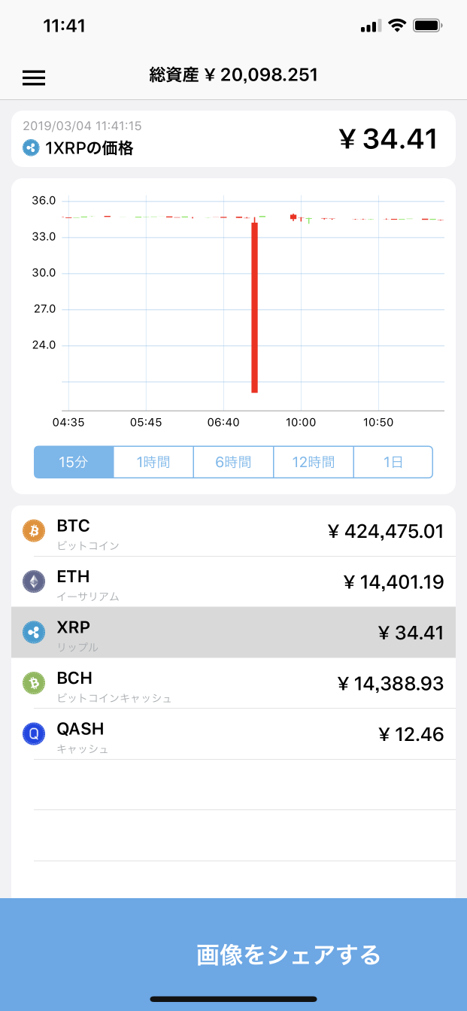Image resolution: width=467 pixels, height=1011 pixels.
Task: Select the 15分 chart interval
Action: coord(74,462)
